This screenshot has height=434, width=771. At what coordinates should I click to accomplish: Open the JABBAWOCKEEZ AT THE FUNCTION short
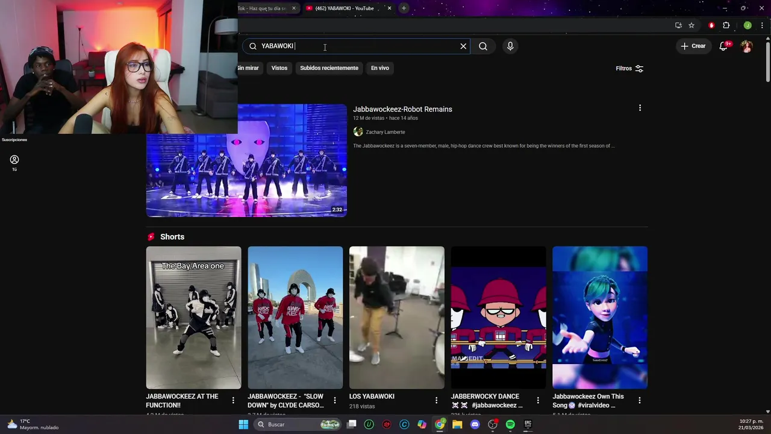point(193,318)
